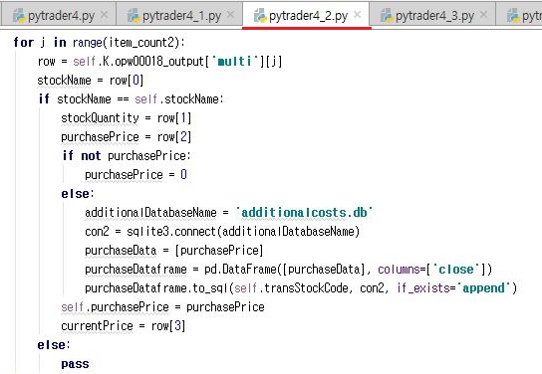The image size is (542, 374).
Task: Click 'item_count2' in the for loop
Action: coord(141,43)
